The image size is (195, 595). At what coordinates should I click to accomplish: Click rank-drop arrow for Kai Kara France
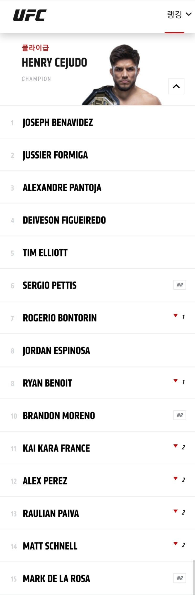[x=176, y=446]
